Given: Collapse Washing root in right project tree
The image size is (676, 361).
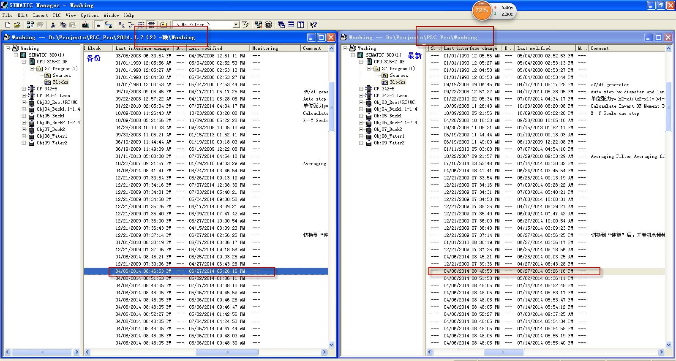Looking at the screenshot, I should [x=345, y=48].
